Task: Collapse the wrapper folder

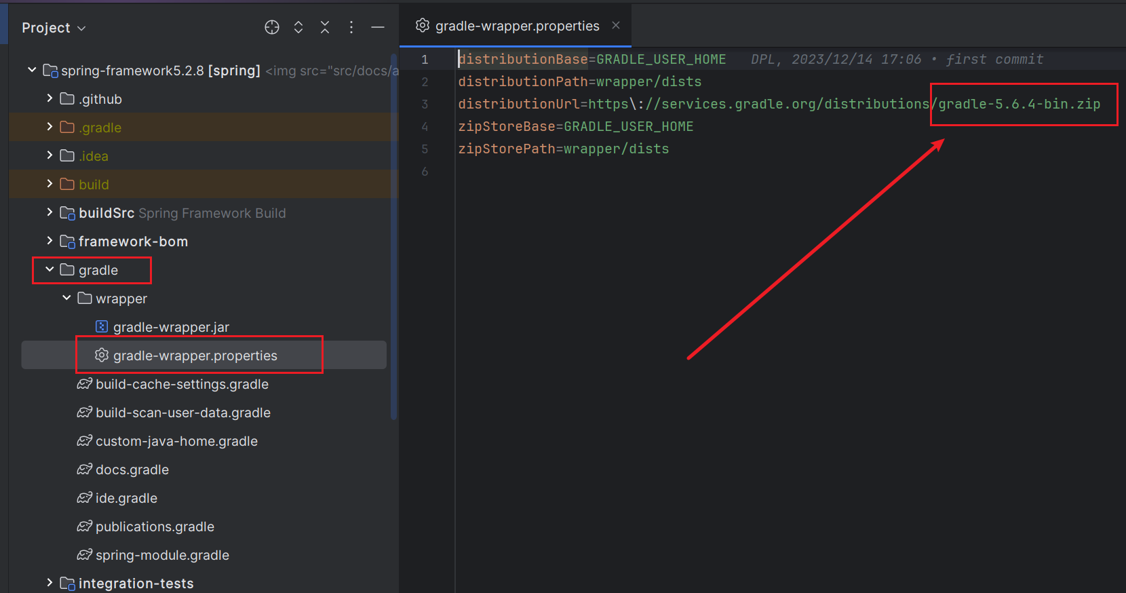Action: coord(66,298)
